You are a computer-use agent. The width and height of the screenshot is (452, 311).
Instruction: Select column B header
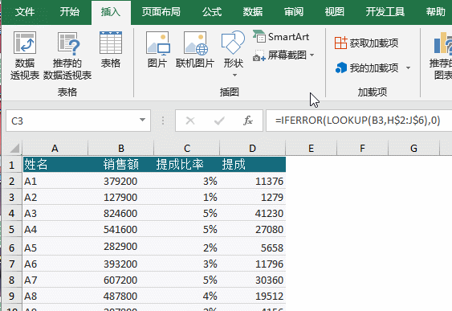(121, 149)
